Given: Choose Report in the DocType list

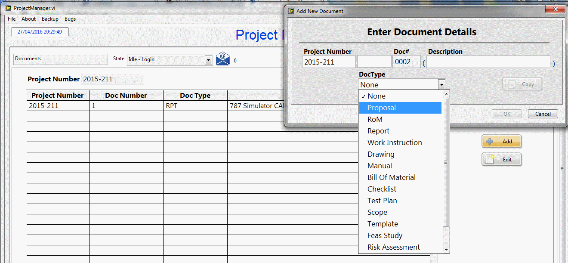Looking at the screenshot, I should click(401, 131).
